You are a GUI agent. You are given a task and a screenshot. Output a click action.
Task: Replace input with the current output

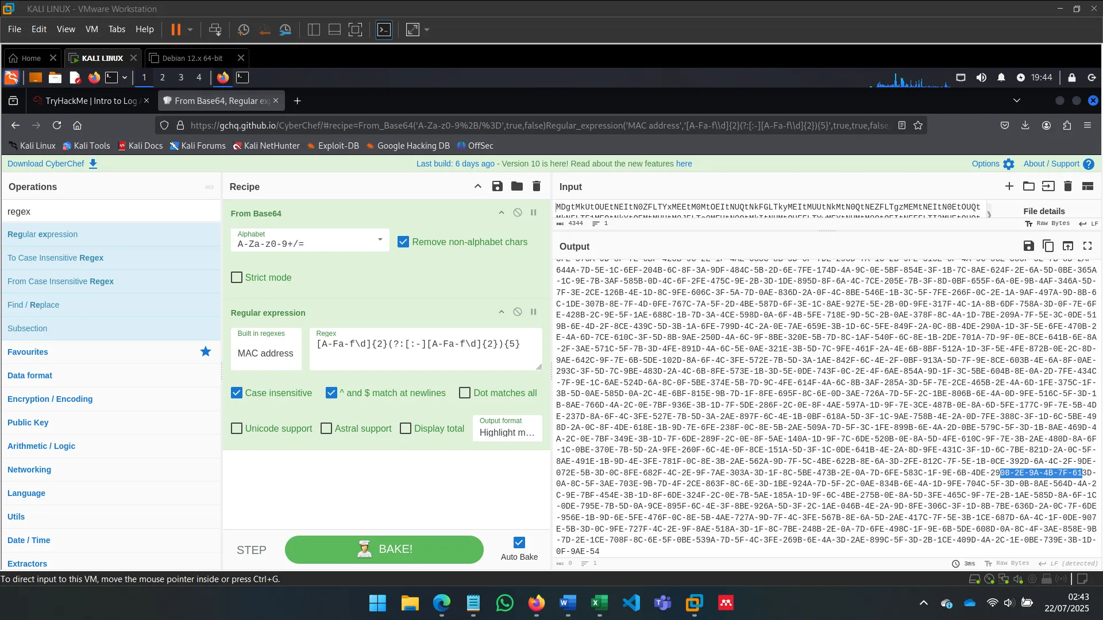click(1067, 246)
